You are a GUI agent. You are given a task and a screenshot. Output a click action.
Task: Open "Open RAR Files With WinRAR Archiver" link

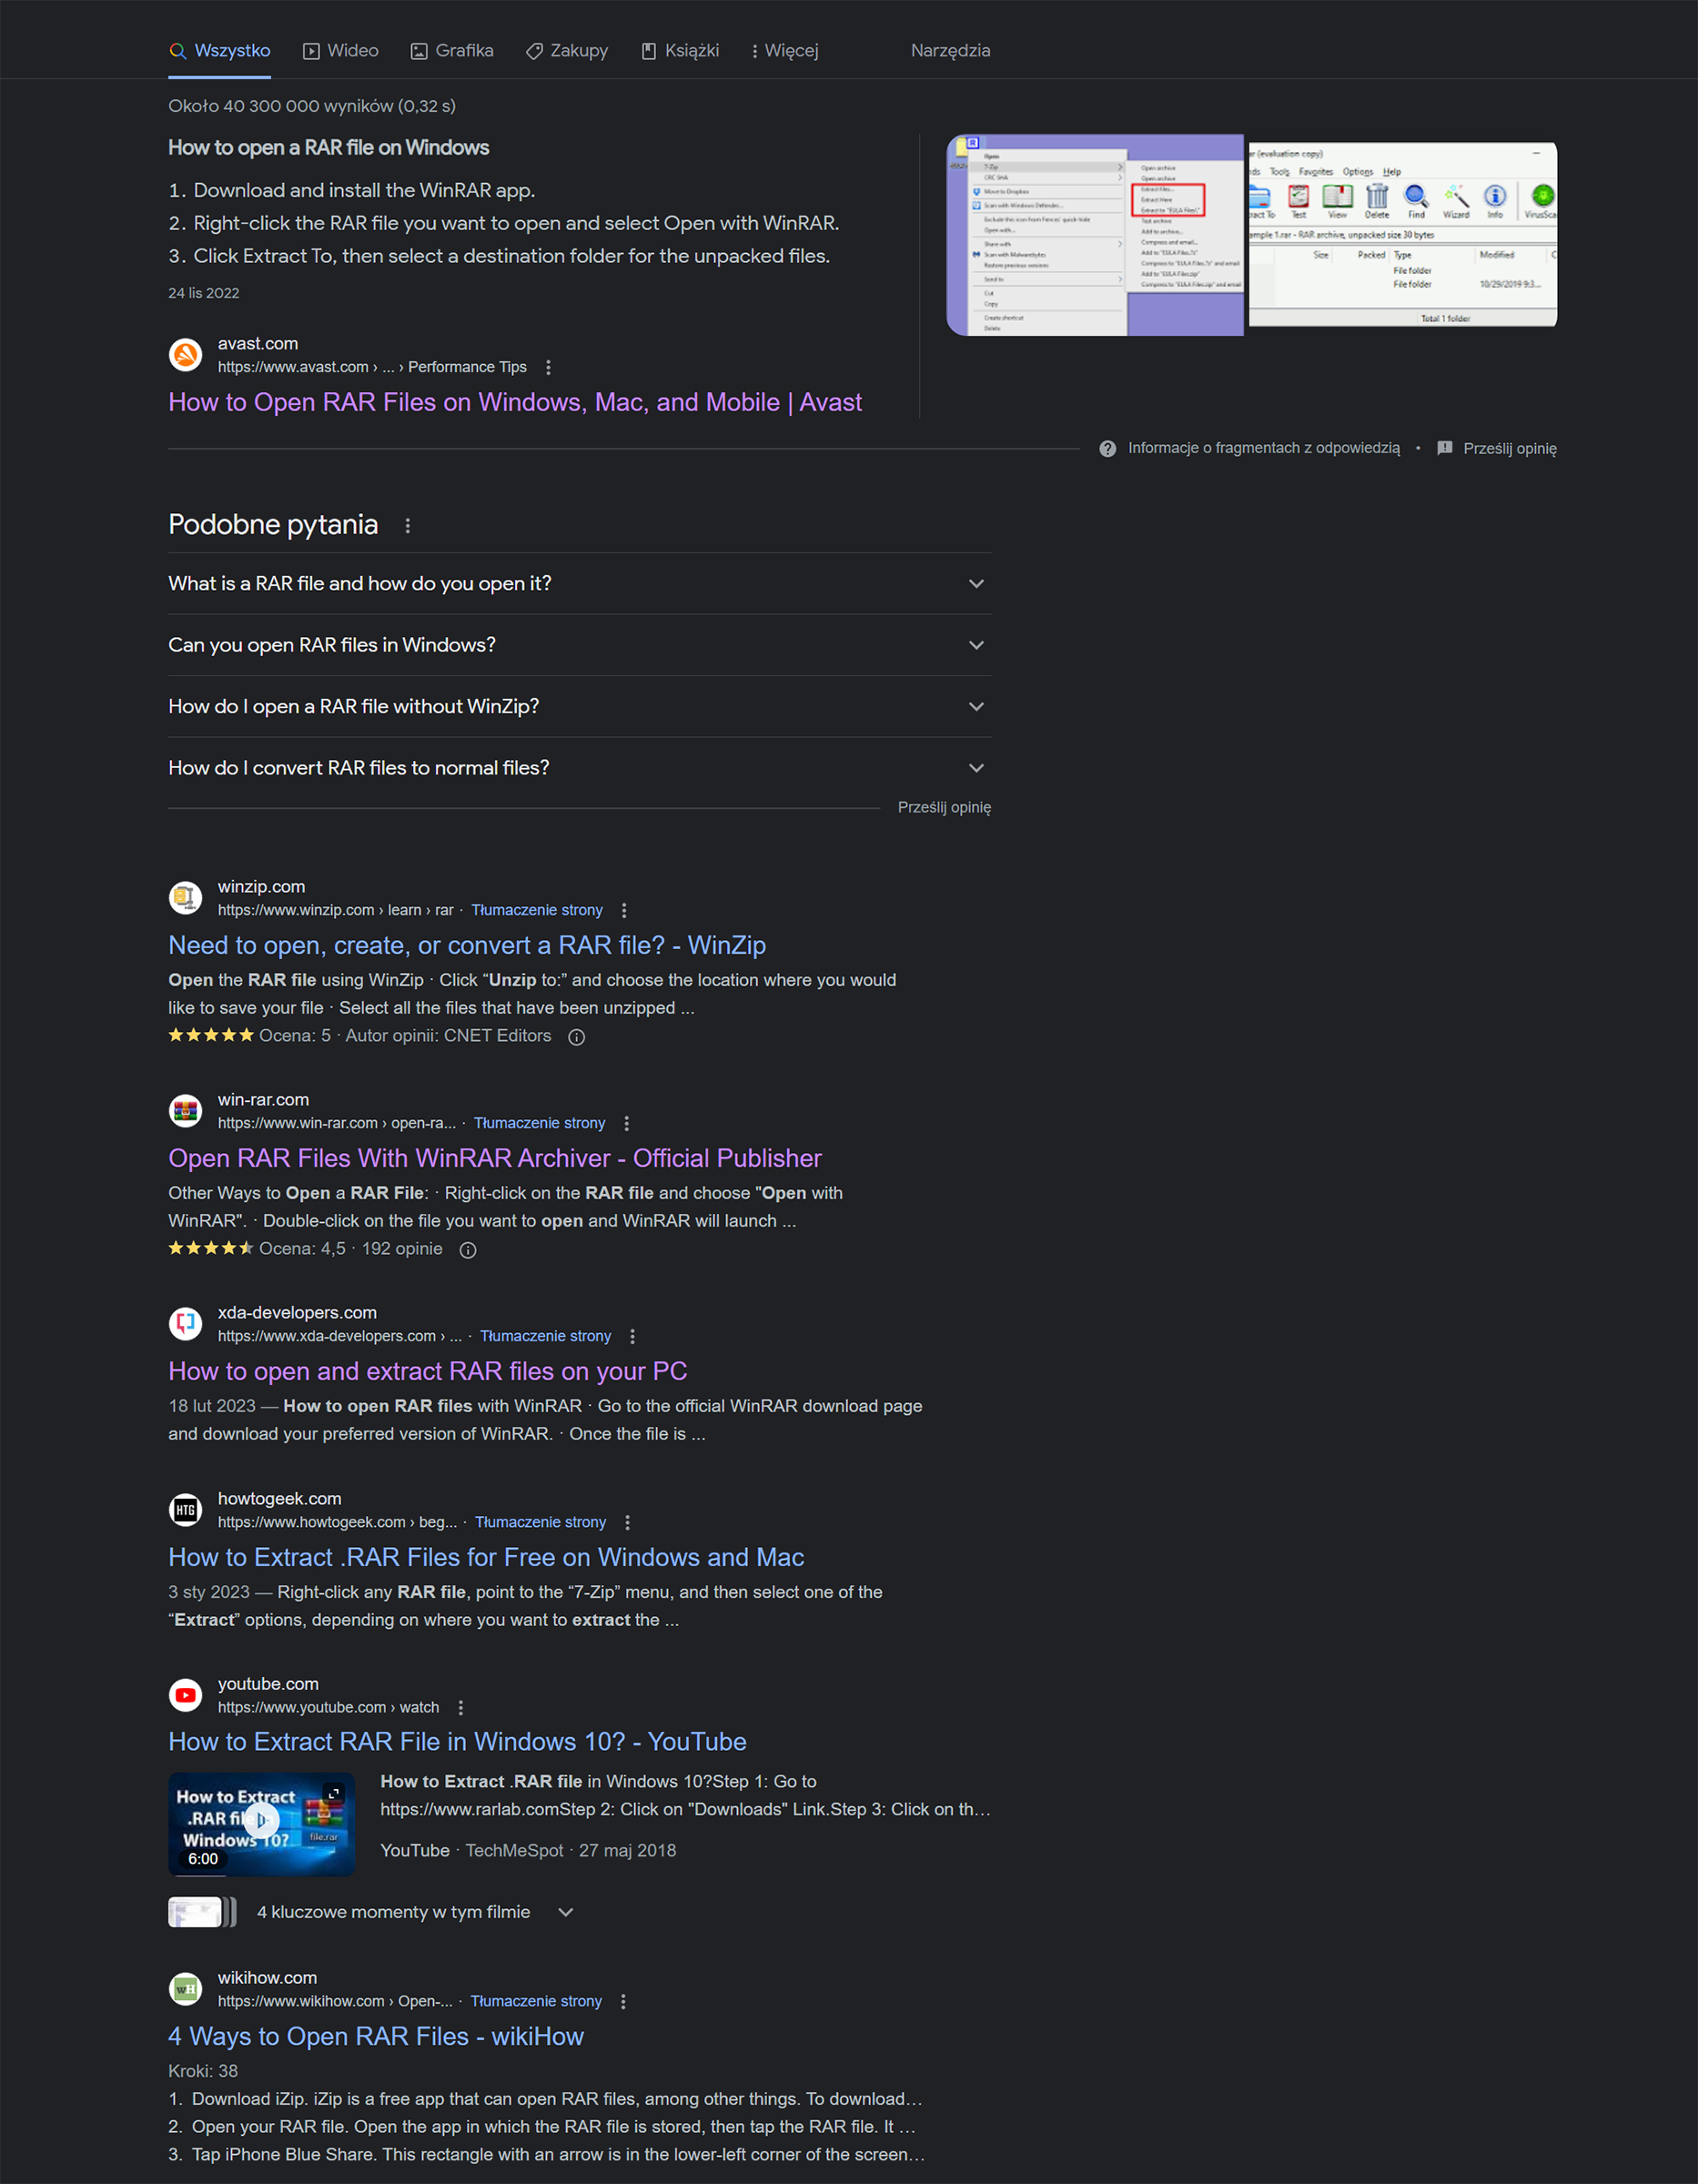[495, 1158]
